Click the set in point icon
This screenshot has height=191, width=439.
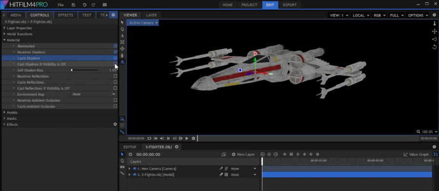[156, 138]
